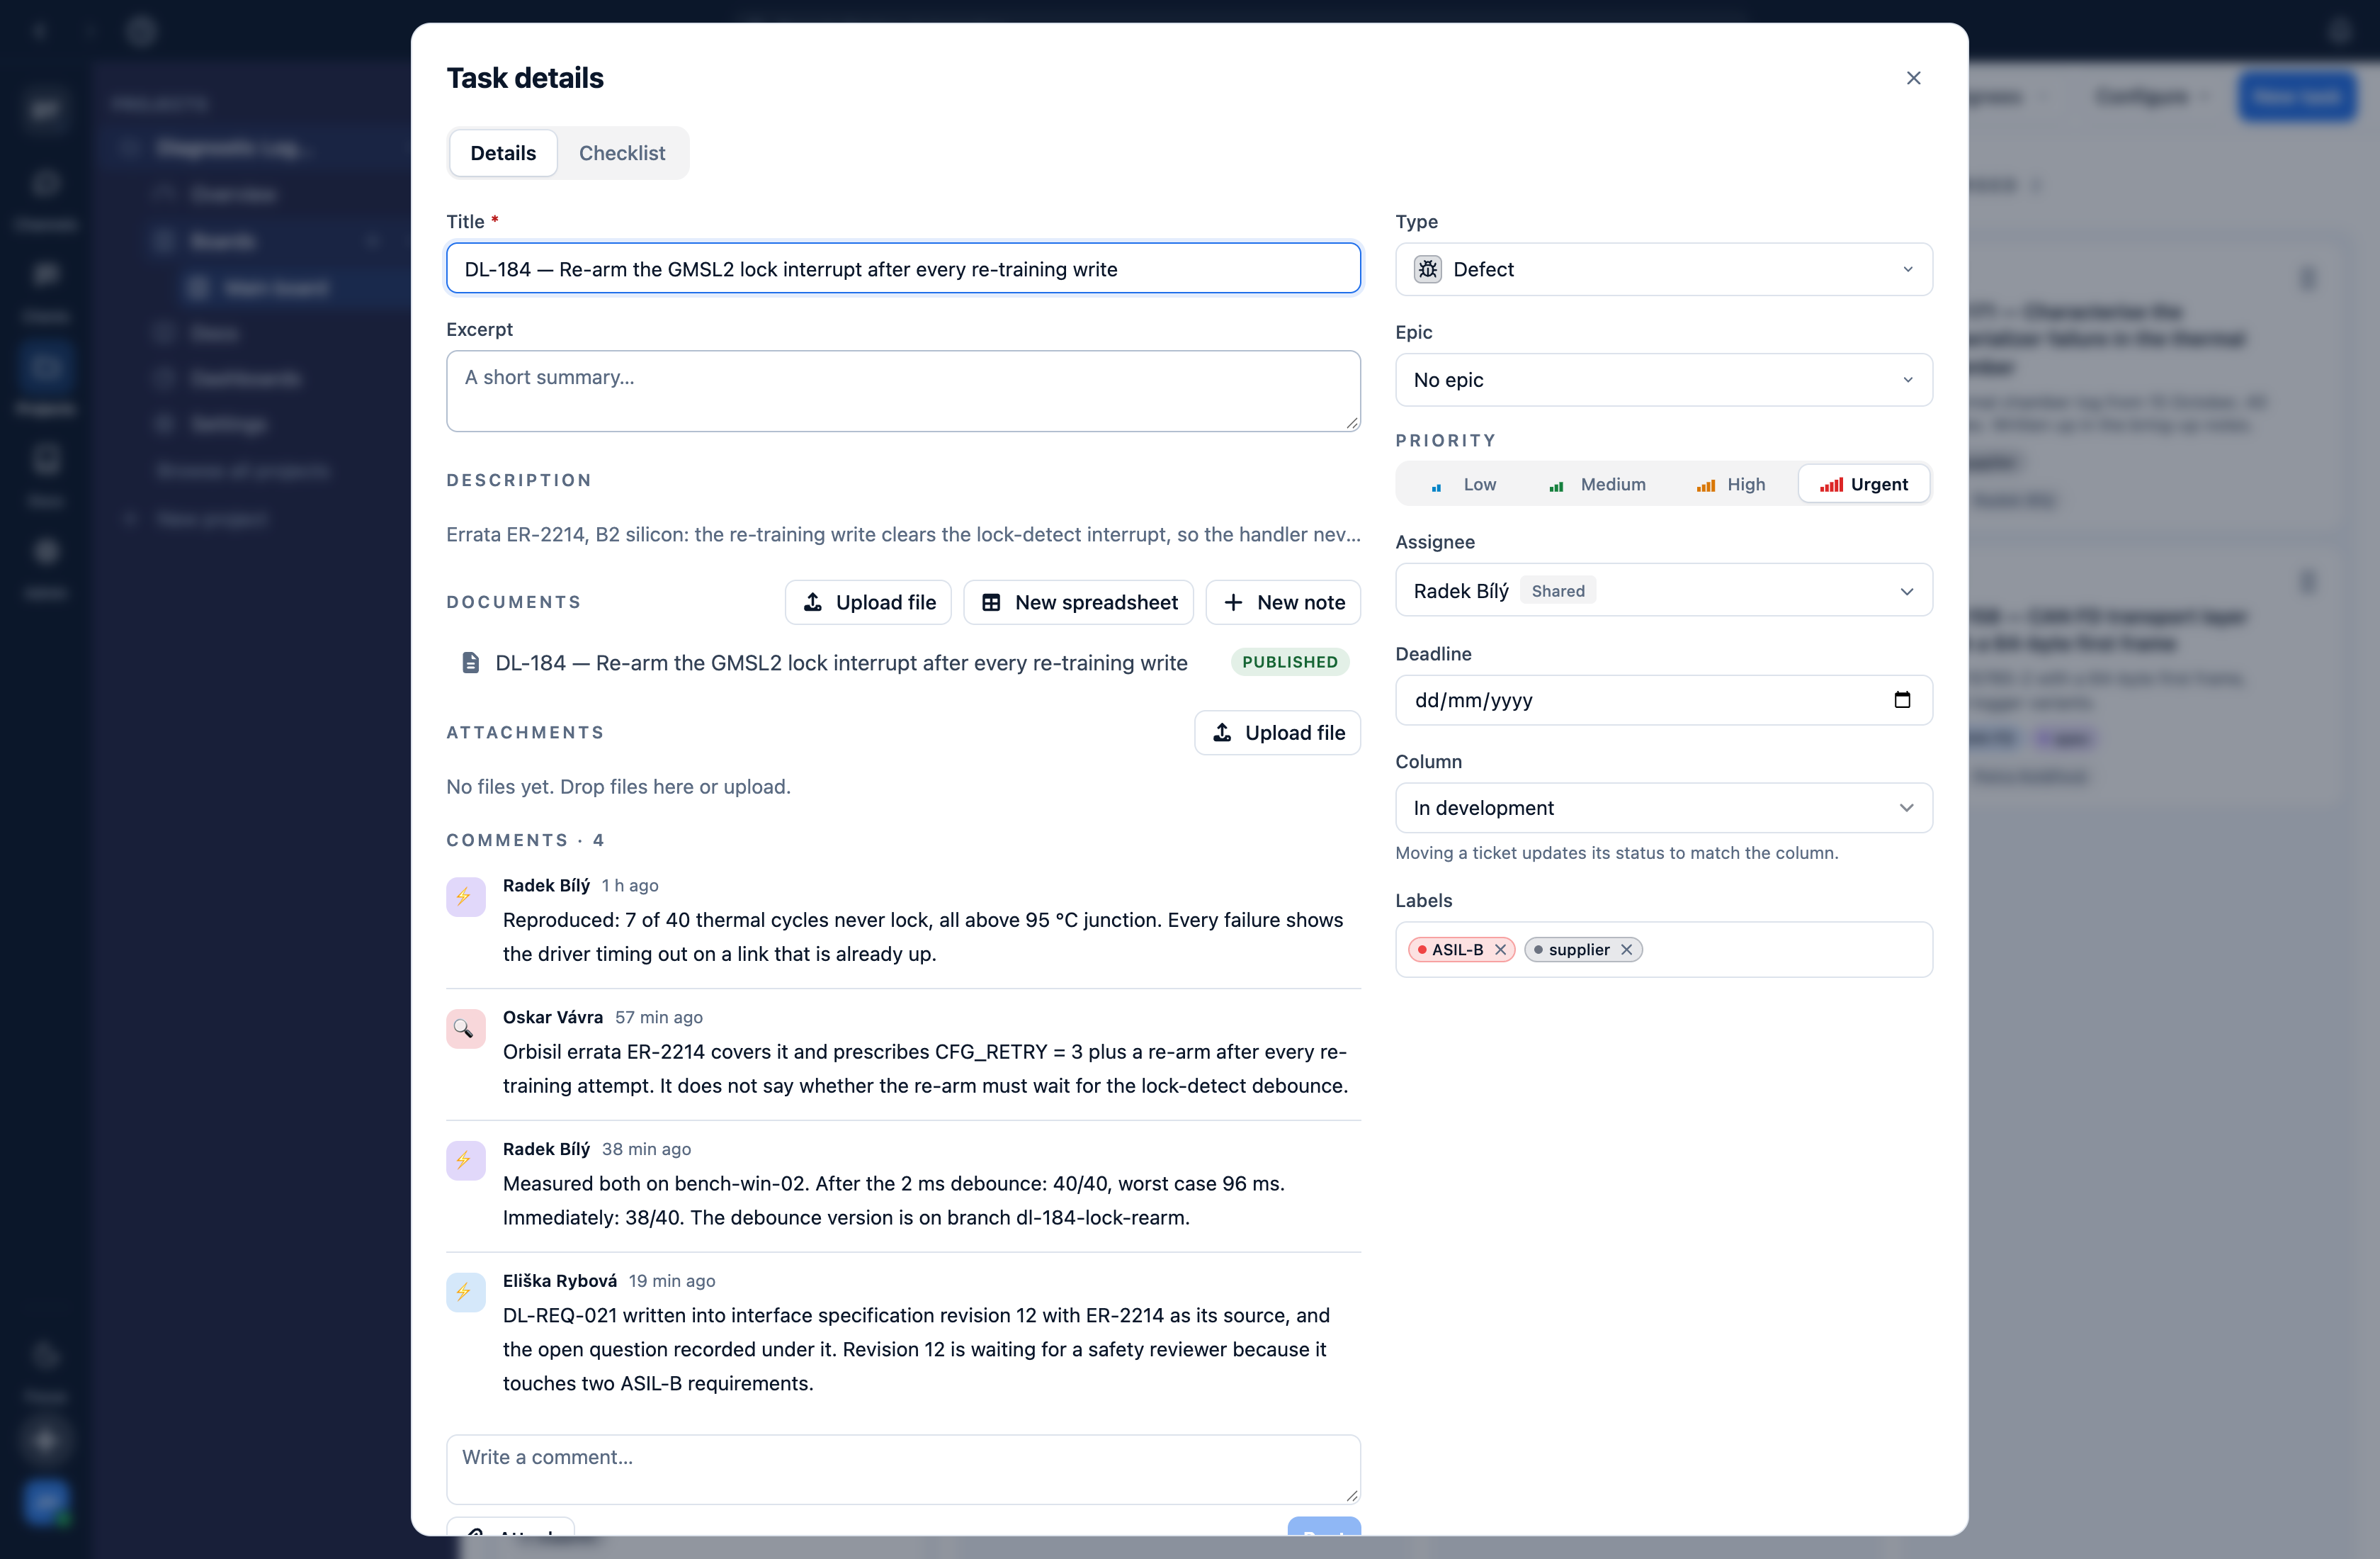Click the Title input field
The width and height of the screenshot is (2380, 1559).
click(903, 268)
